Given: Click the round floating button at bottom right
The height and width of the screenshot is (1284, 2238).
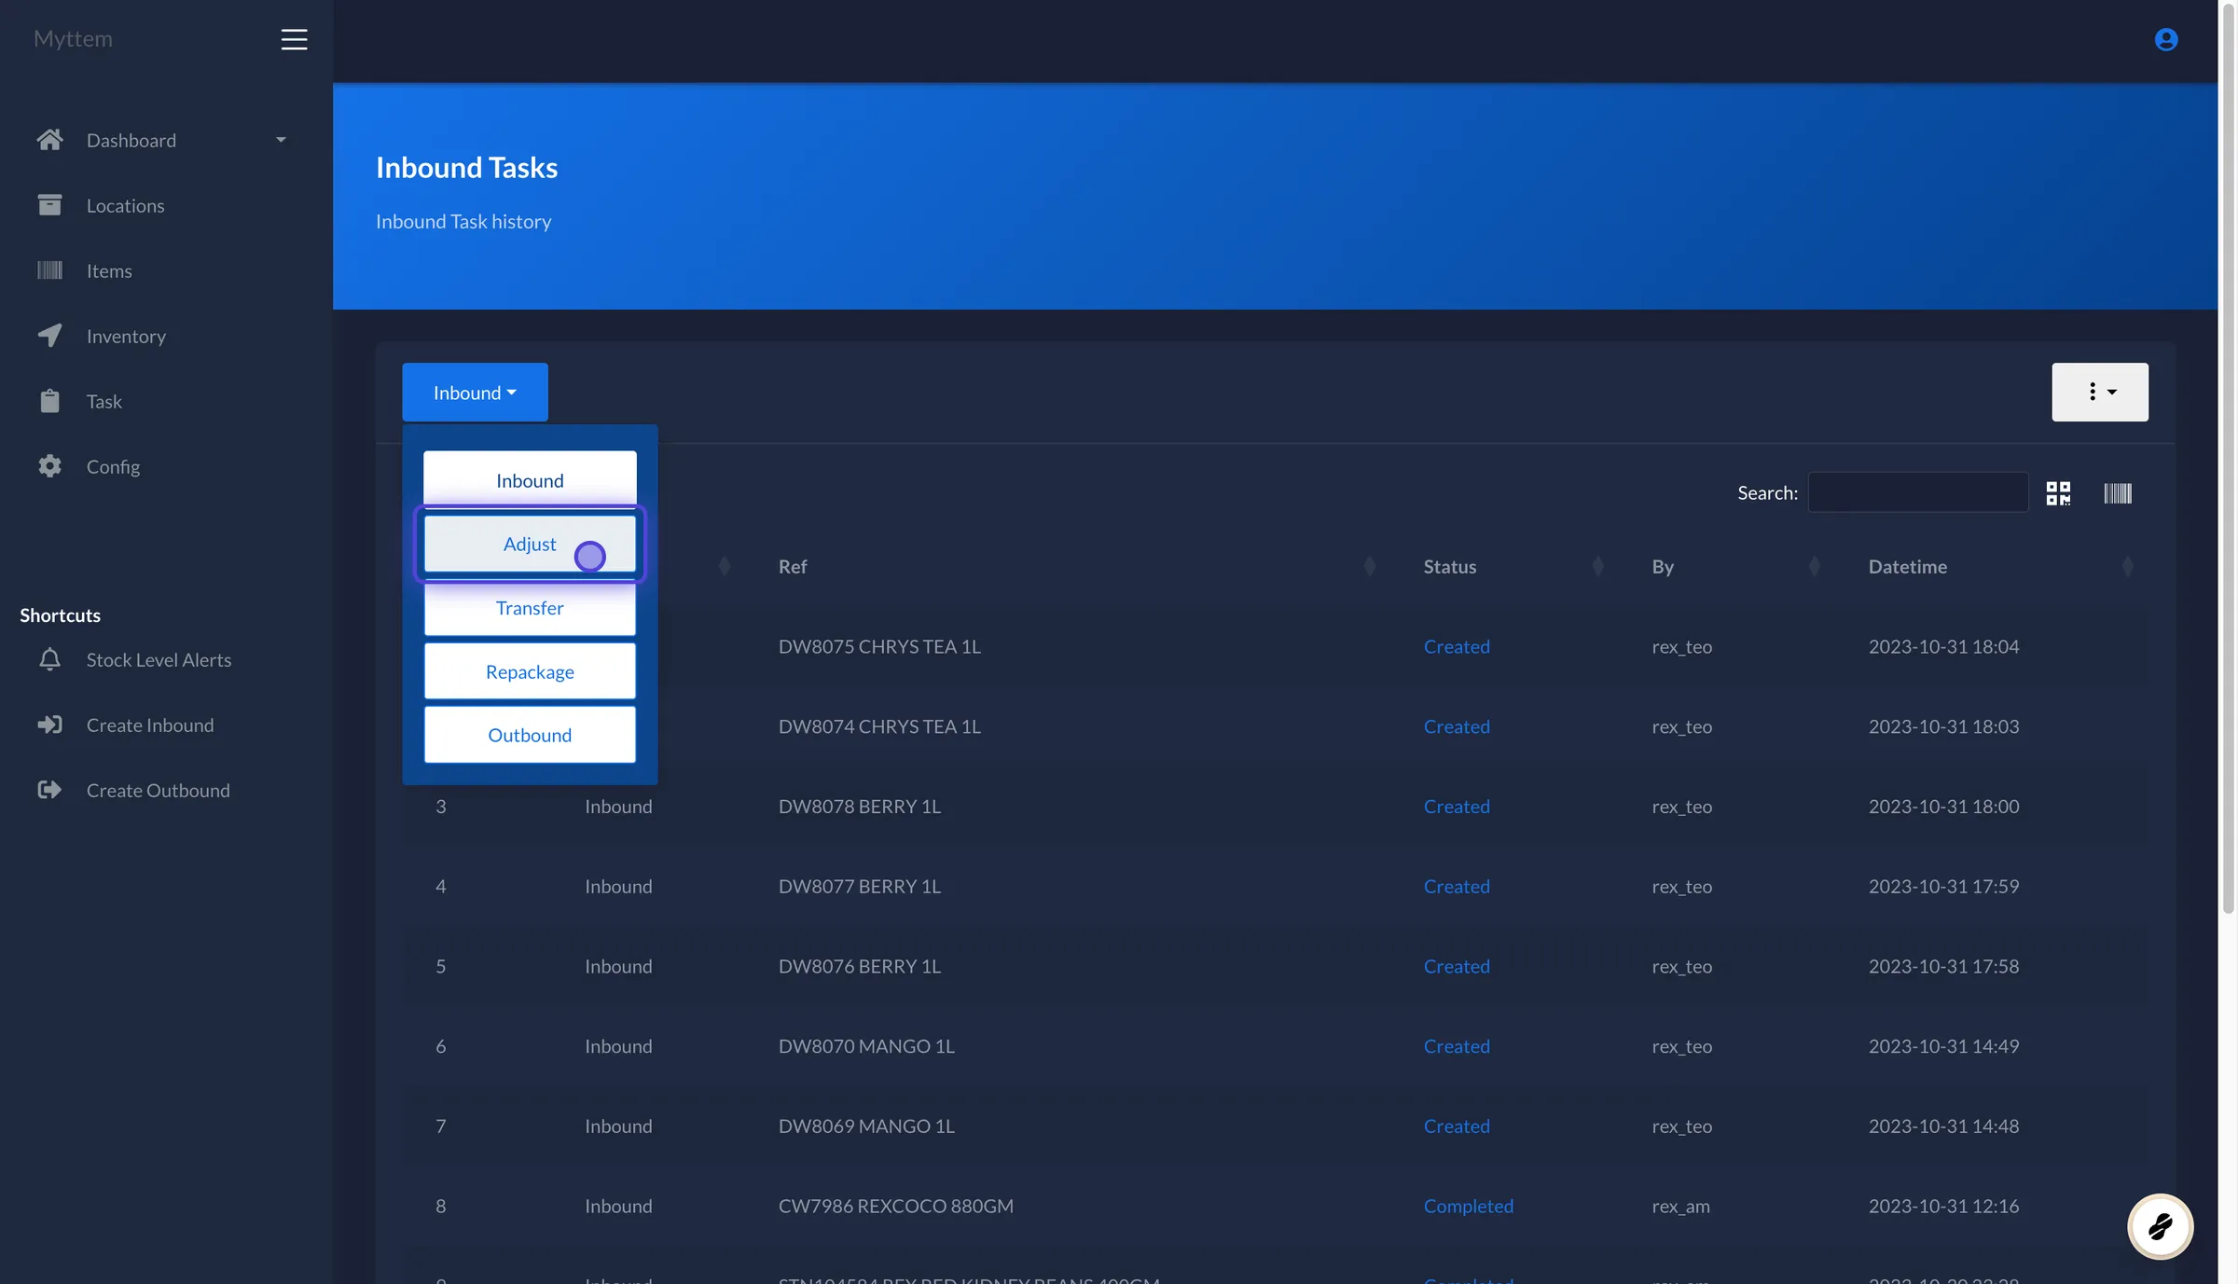Looking at the screenshot, I should (x=2160, y=1226).
